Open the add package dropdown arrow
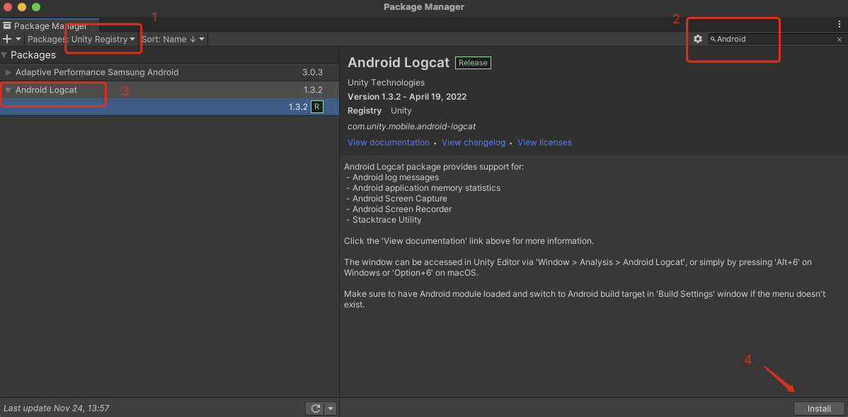 point(18,39)
